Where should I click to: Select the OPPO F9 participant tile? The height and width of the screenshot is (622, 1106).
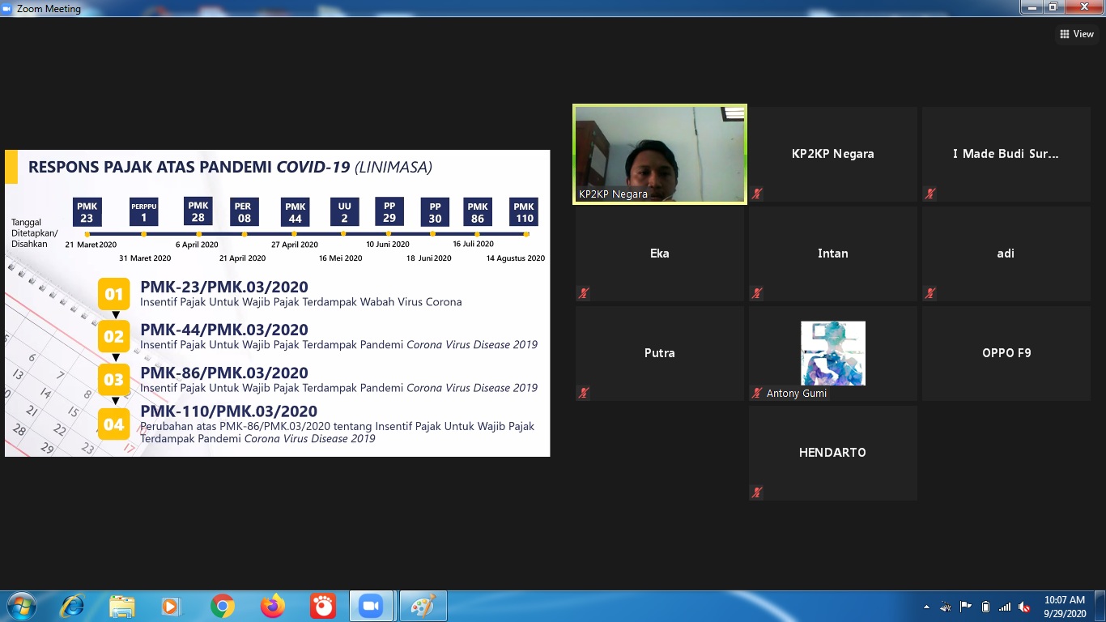tap(1006, 353)
